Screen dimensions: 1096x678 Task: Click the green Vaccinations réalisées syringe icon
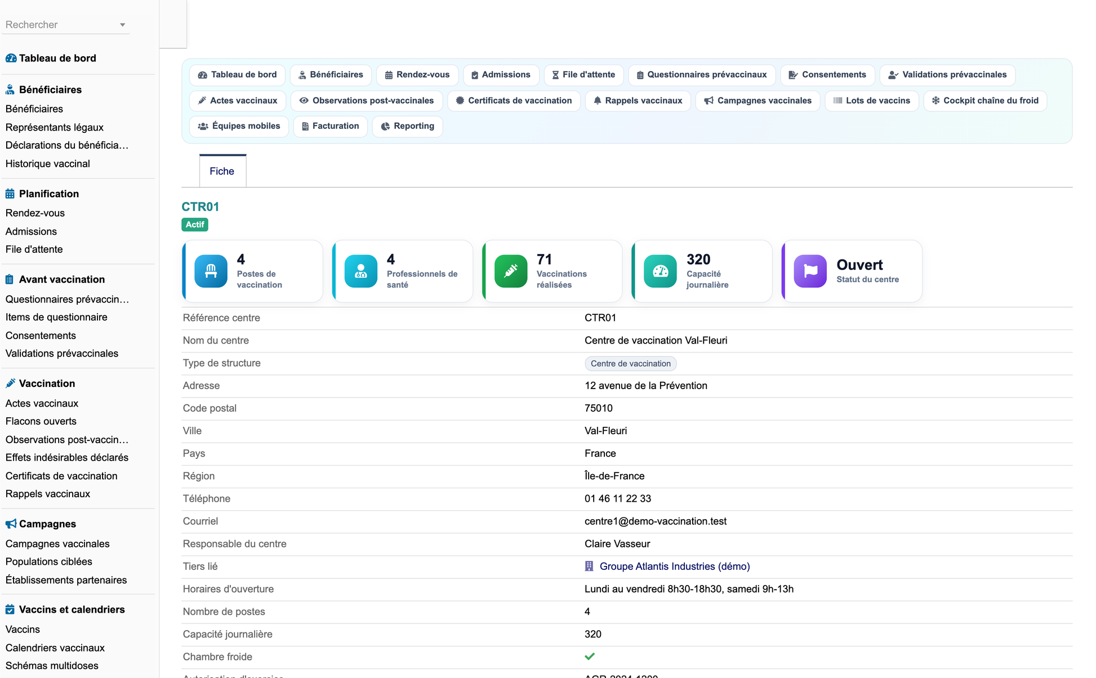[510, 271]
